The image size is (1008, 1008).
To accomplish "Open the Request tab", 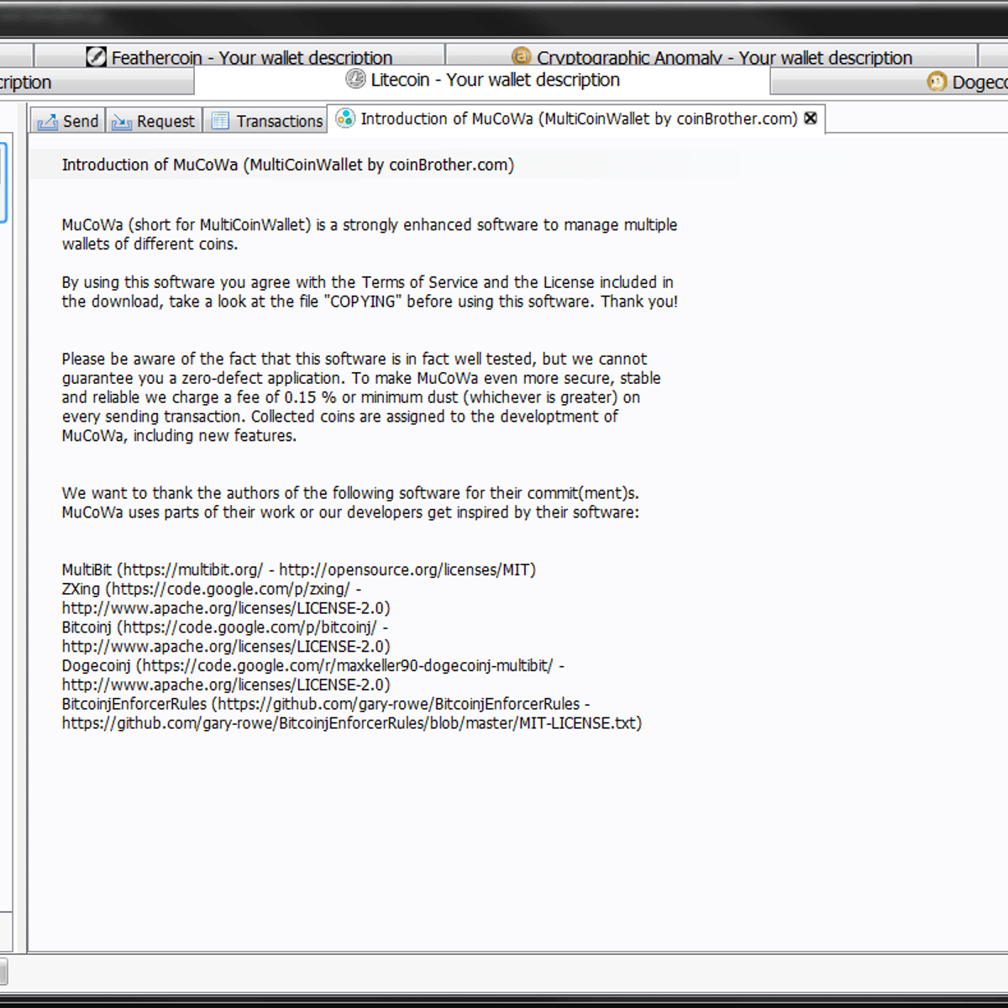I will tap(154, 121).
